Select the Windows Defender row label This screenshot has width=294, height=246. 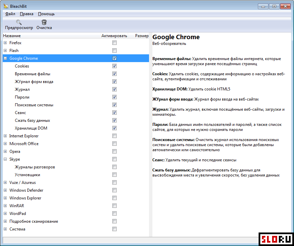point(26,190)
